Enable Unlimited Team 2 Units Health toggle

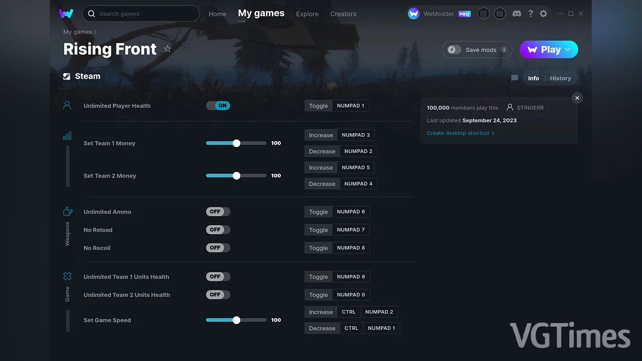[x=218, y=295]
